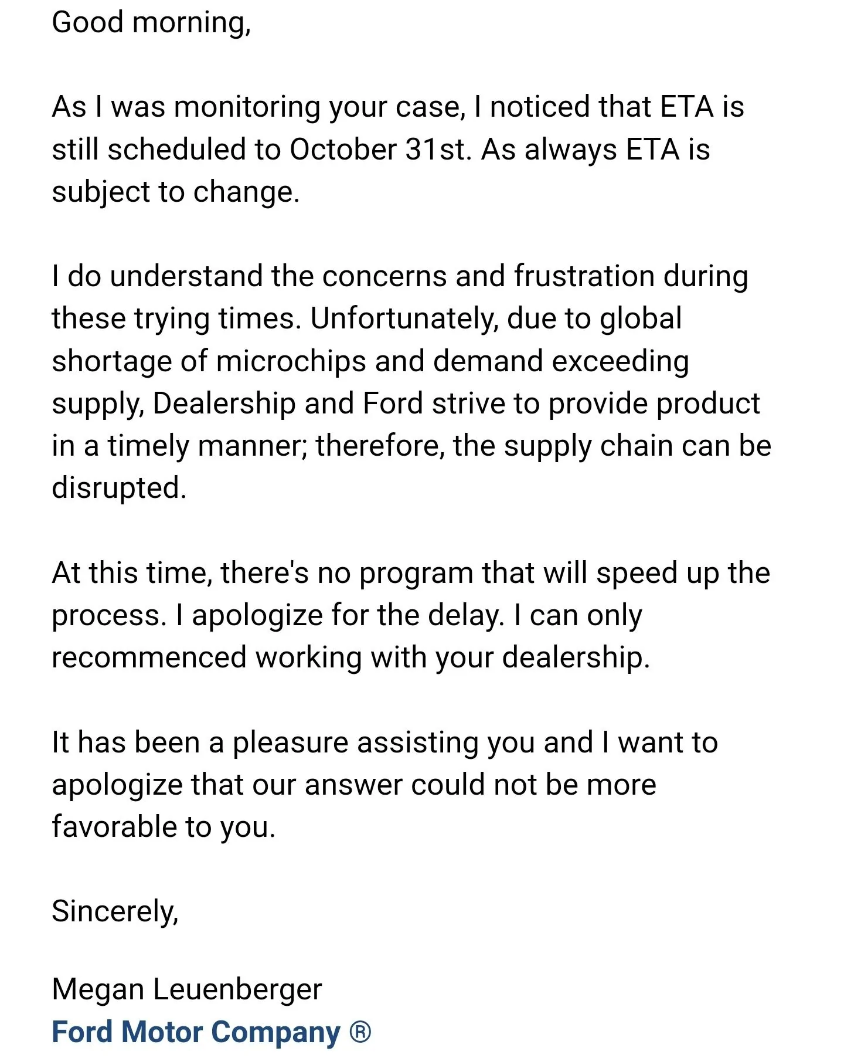The image size is (844, 1058).
Task: Click the word "Dealership" in the supply sentence
Action: click(x=224, y=403)
